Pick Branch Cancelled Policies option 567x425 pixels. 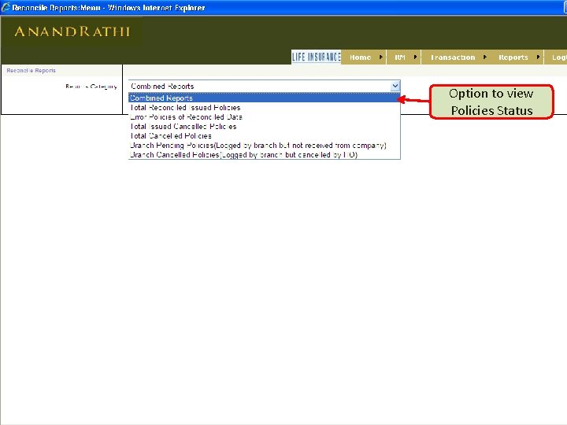pos(265,155)
